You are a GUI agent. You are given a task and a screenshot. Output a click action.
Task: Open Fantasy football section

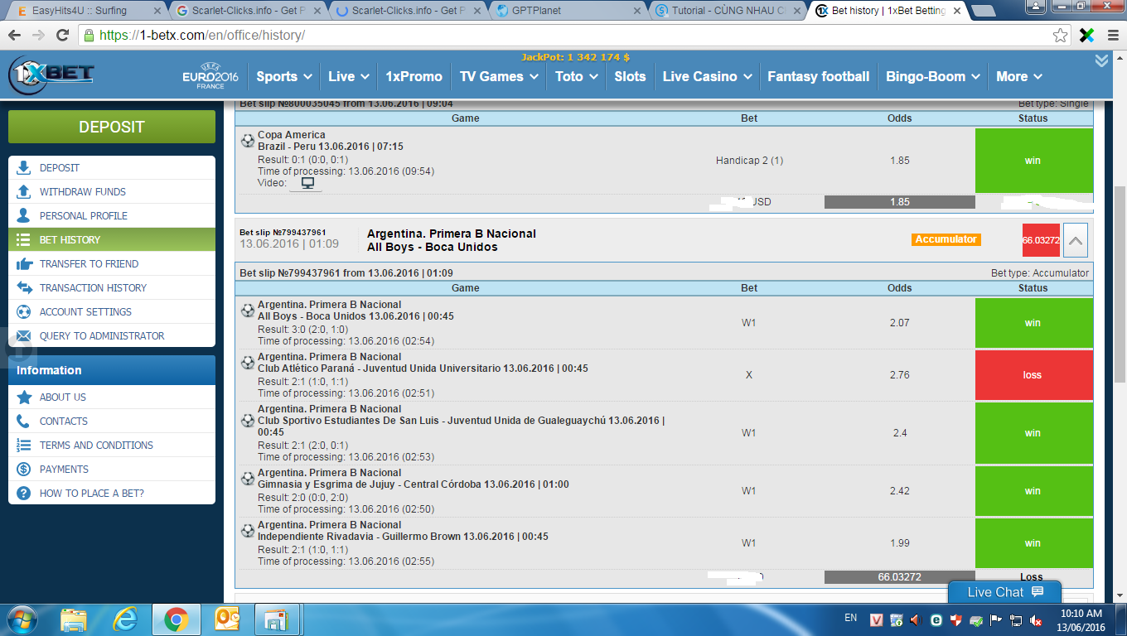[819, 76]
